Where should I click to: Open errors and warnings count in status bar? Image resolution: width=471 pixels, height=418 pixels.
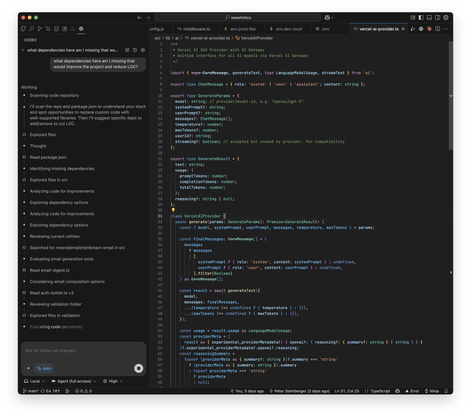(x=84, y=391)
